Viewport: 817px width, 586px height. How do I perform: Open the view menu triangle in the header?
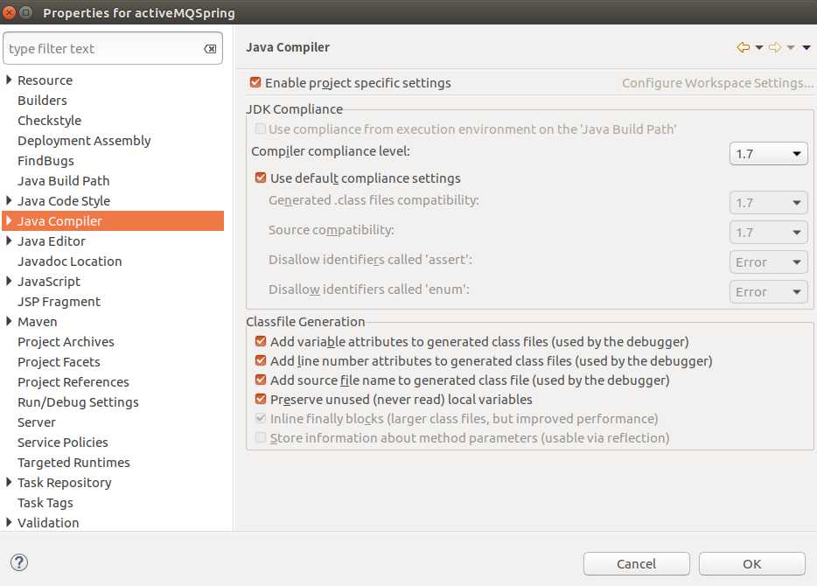click(807, 47)
